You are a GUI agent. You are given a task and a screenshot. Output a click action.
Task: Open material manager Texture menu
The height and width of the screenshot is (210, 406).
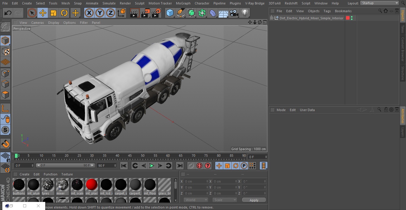click(x=67, y=174)
